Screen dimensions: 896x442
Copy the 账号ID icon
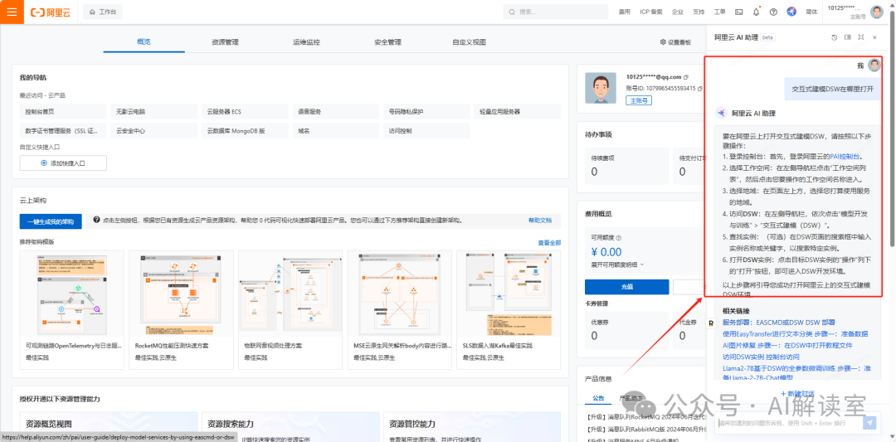click(700, 89)
